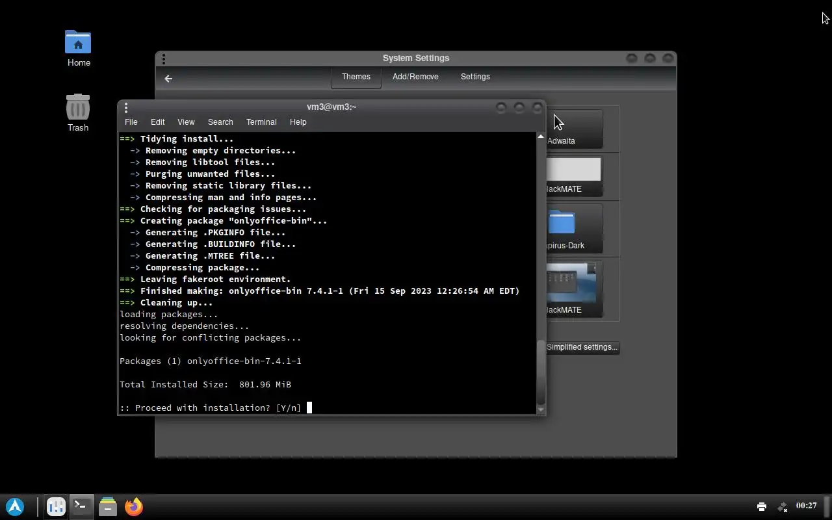The height and width of the screenshot is (520, 832).
Task: Click the 'Compressing package...' line
Action: click(195, 268)
